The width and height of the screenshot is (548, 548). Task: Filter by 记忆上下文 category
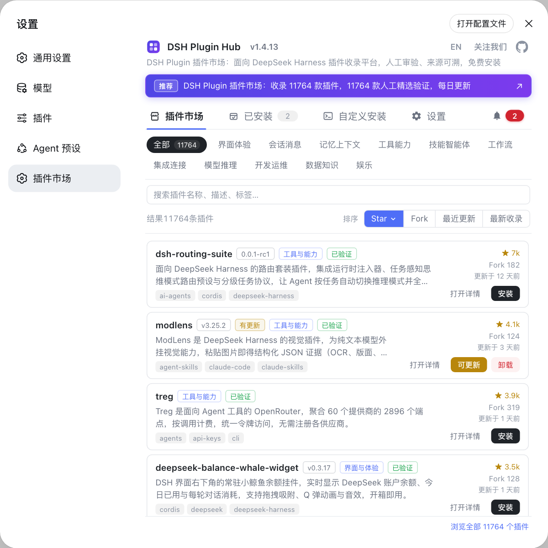coord(340,145)
